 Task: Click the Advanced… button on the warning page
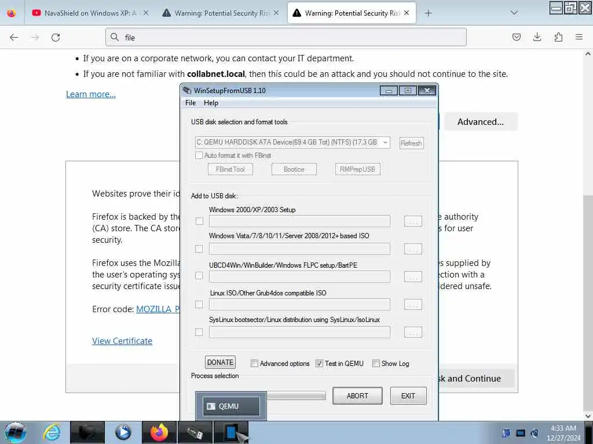[x=481, y=121]
